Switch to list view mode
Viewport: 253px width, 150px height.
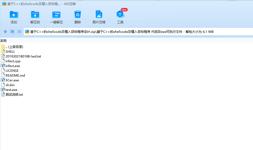[x=19, y=32]
